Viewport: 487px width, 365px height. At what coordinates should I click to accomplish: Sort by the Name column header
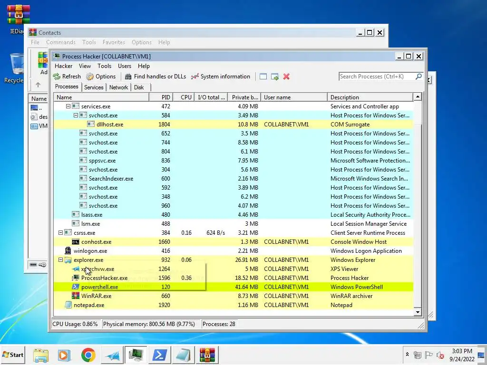tap(101, 97)
